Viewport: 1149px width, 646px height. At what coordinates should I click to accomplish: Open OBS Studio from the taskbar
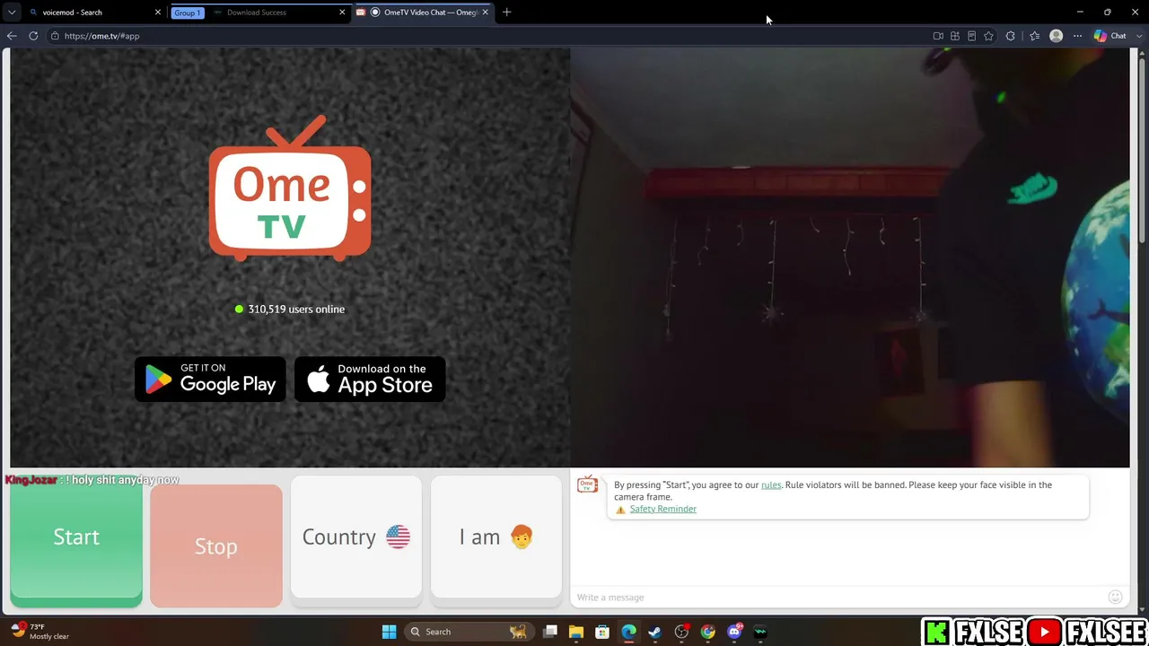tap(681, 632)
